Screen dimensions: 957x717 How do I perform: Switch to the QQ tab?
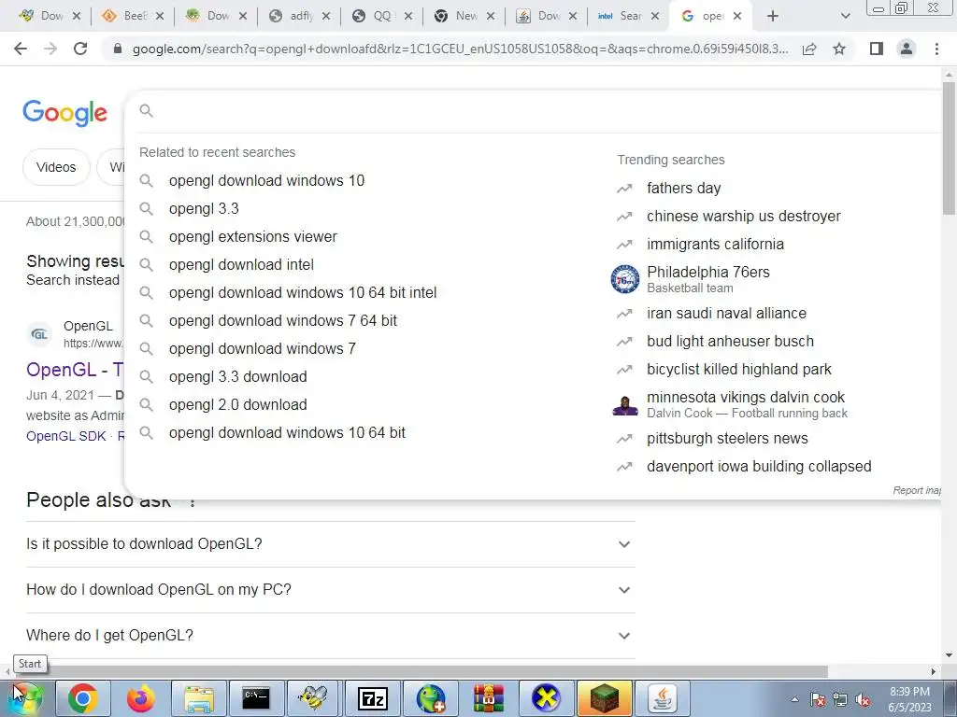pyautogui.click(x=382, y=16)
